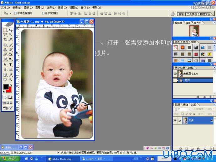216x162 pixels.
Task: Delete layer trash icon in Layers panel
Action: [x=211, y=149]
